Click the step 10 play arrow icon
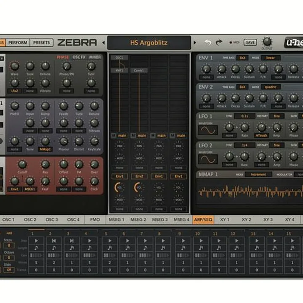This screenshot has width=303, height=303. (x=201, y=241)
